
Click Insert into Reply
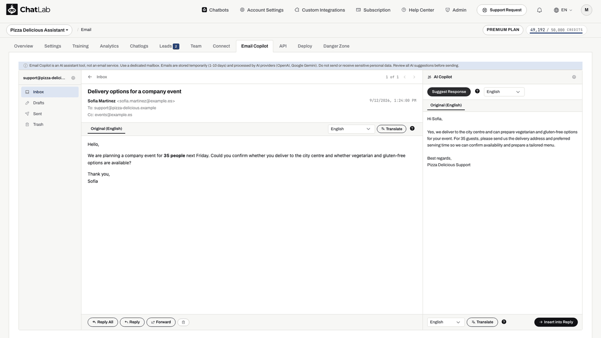coord(556,322)
